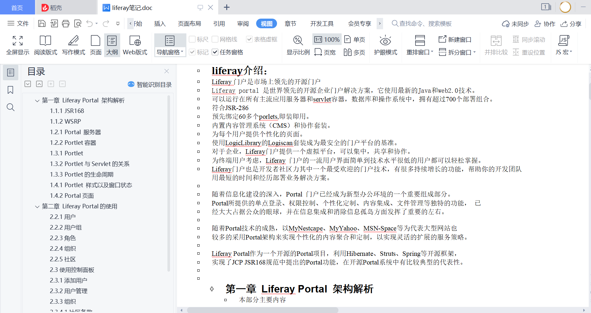Click the expand-all outline icon

pyautogui.click(x=28, y=84)
